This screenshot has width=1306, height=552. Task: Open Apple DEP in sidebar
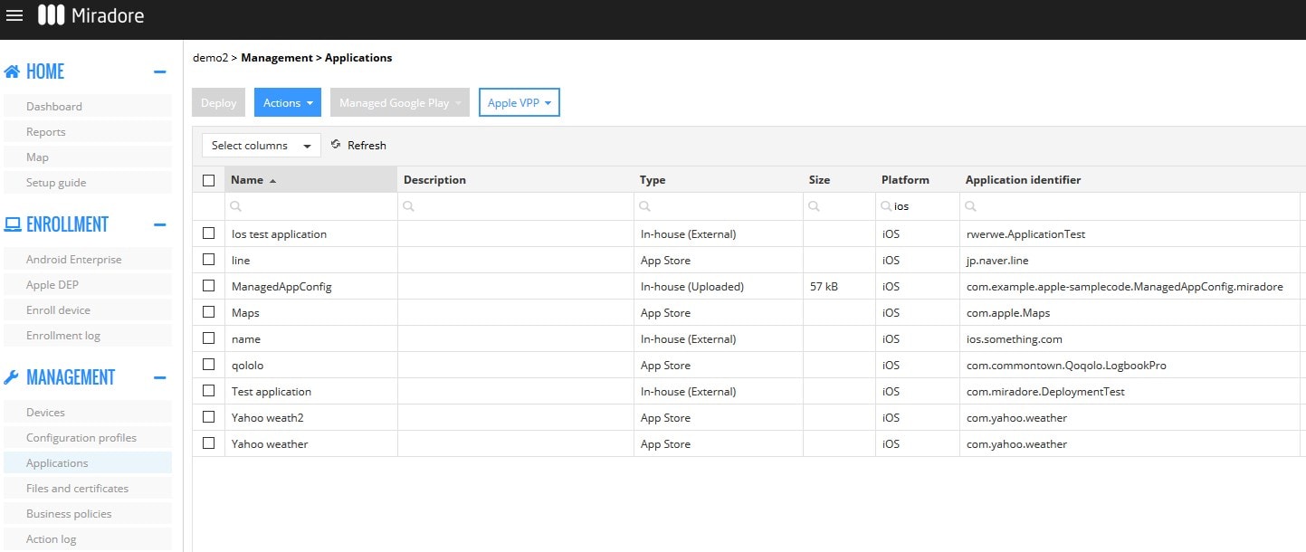tap(87, 284)
